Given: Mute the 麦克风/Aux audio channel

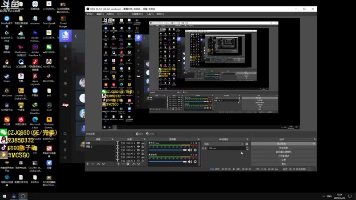Looking at the screenshot, I should [190, 150].
